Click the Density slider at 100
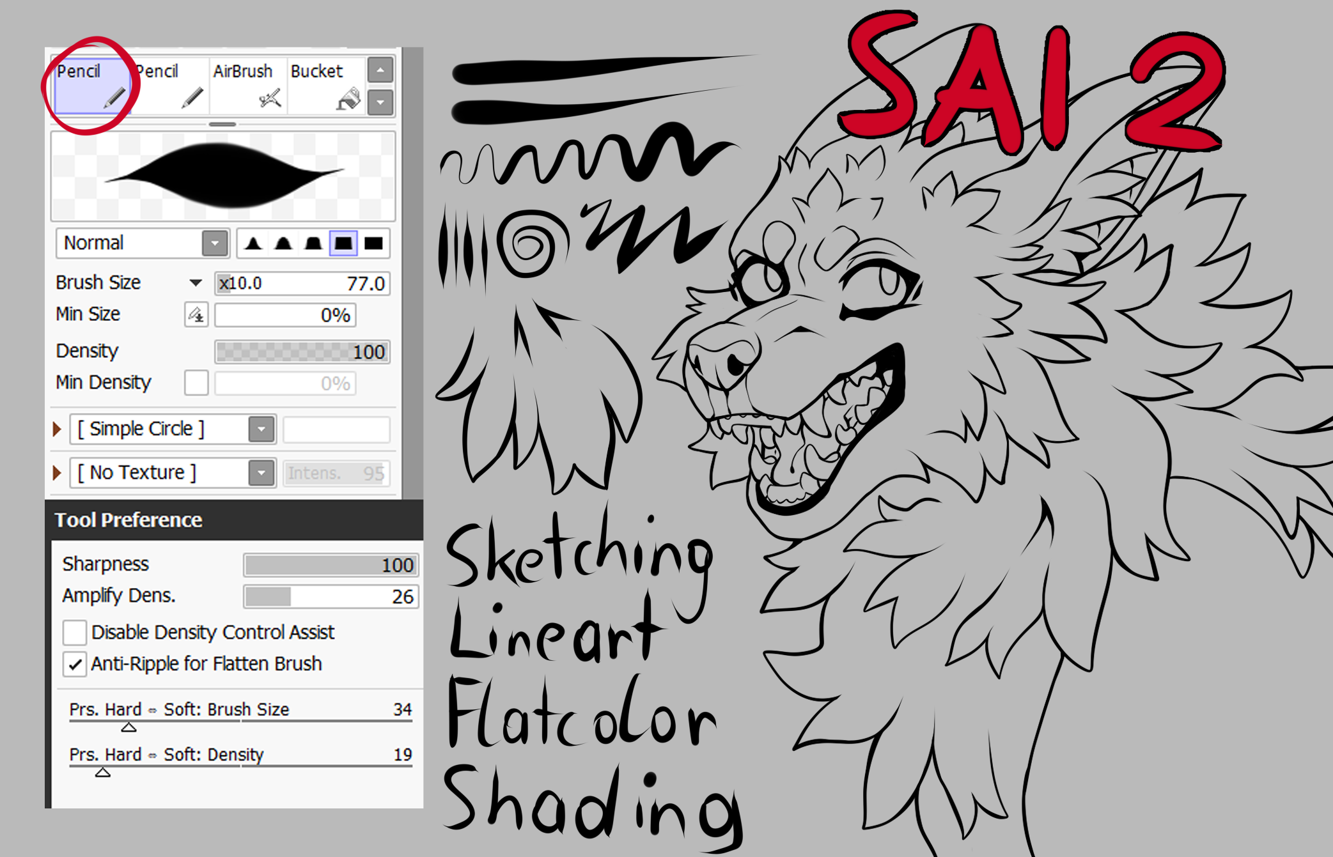Viewport: 1333px width, 857px height. 302,351
